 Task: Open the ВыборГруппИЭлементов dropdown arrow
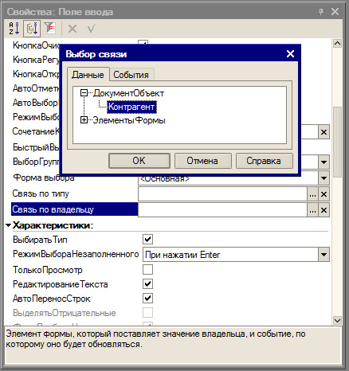(324, 162)
